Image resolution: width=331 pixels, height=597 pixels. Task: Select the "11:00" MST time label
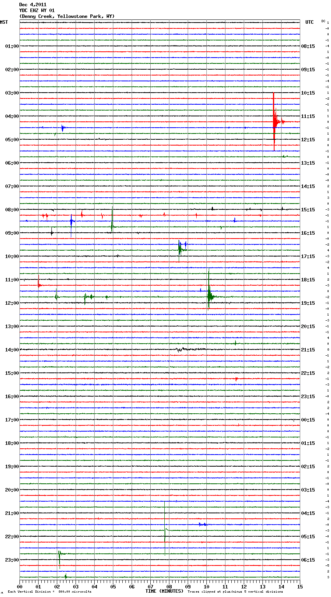(12, 280)
